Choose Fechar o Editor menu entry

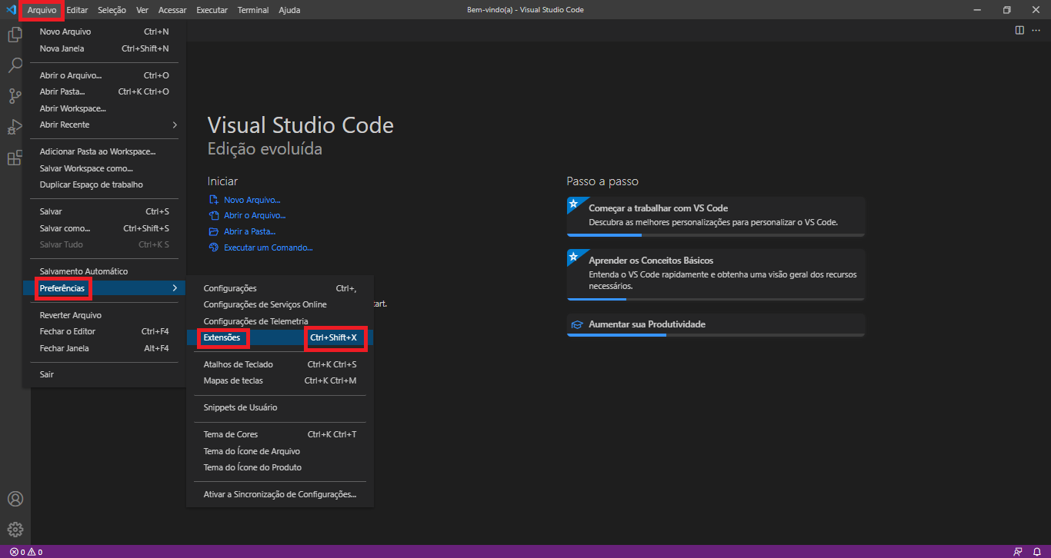(x=104, y=331)
